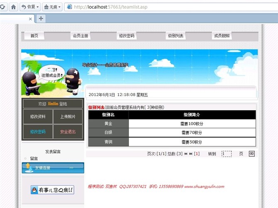The height and width of the screenshot is (208, 278).
Task: Click the 级别名 column header
Action: [x=108, y=115]
